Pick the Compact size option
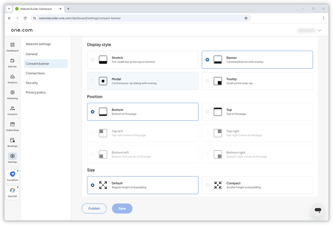 point(207,185)
